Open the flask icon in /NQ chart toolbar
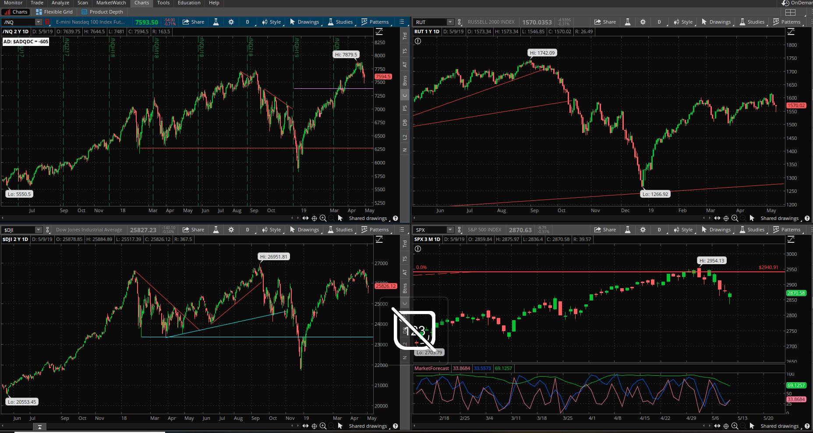 (x=216, y=22)
